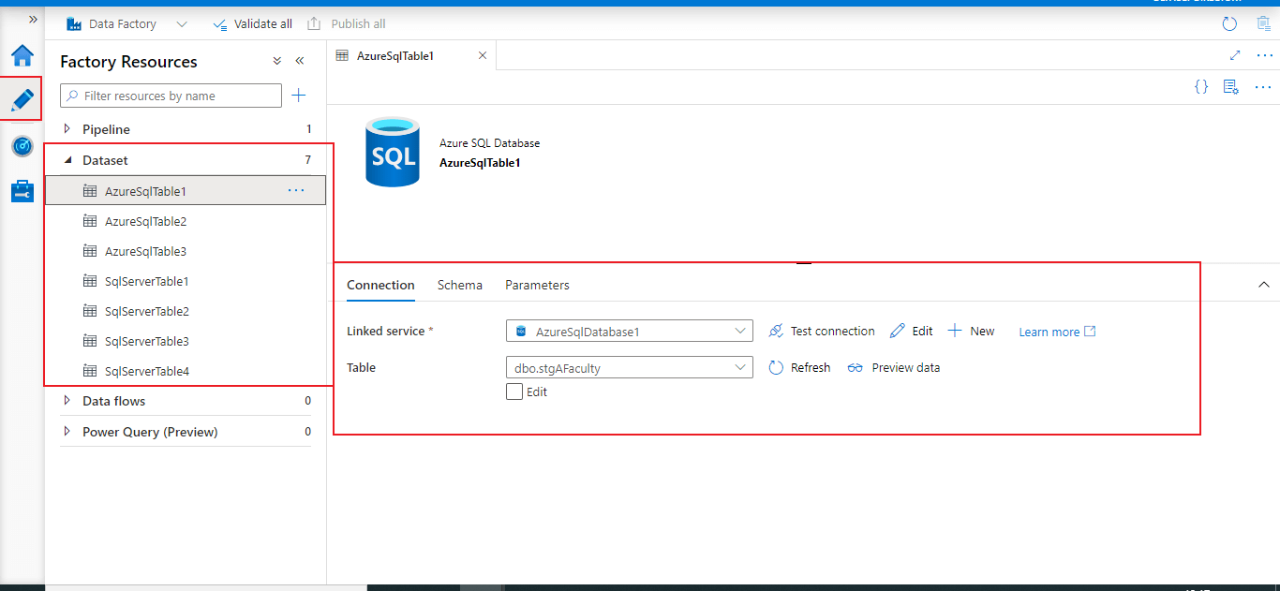Collapse the Factory Resources panel
This screenshot has width=1280, height=591.
[x=300, y=61]
